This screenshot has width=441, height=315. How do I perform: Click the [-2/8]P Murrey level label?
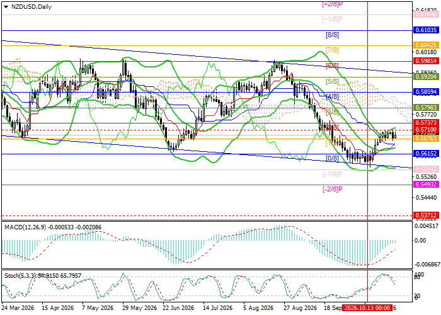tap(333, 189)
